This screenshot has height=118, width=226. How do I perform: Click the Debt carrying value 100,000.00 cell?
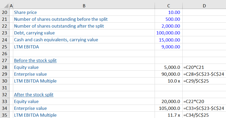(x=168, y=33)
